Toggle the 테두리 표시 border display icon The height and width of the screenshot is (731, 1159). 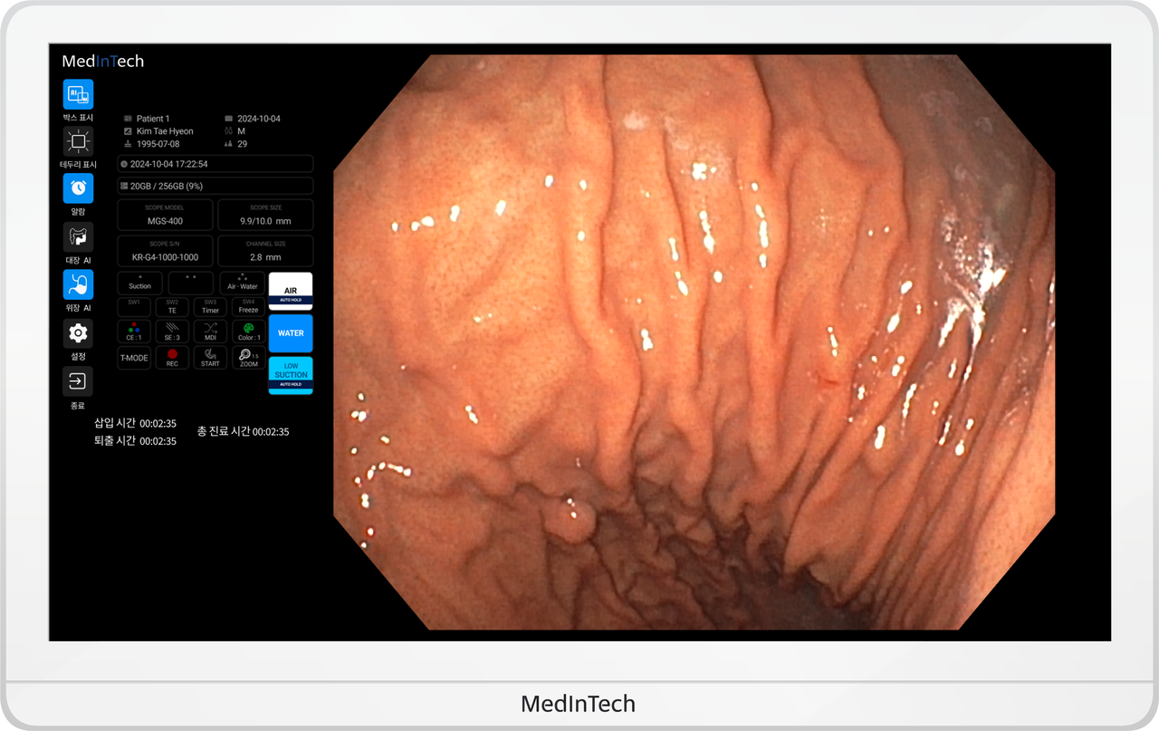78,141
